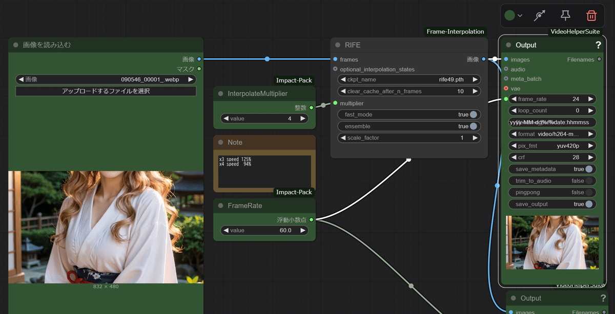Open help for the selected Output node
This screenshot has width=615, height=314.
(598, 45)
